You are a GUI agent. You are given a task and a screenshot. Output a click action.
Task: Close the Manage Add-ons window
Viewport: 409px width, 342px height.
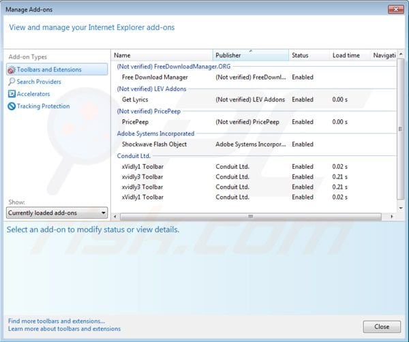coord(395,10)
